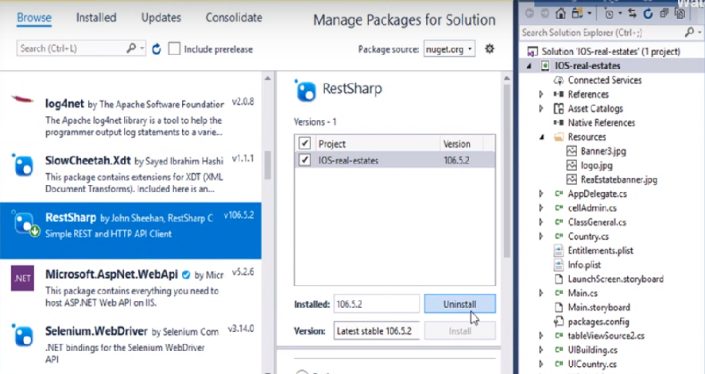Switch to the Installed tab
Image resolution: width=705 pixels, height=374 pixels.
pyautogui.click(x=96, y=18)
